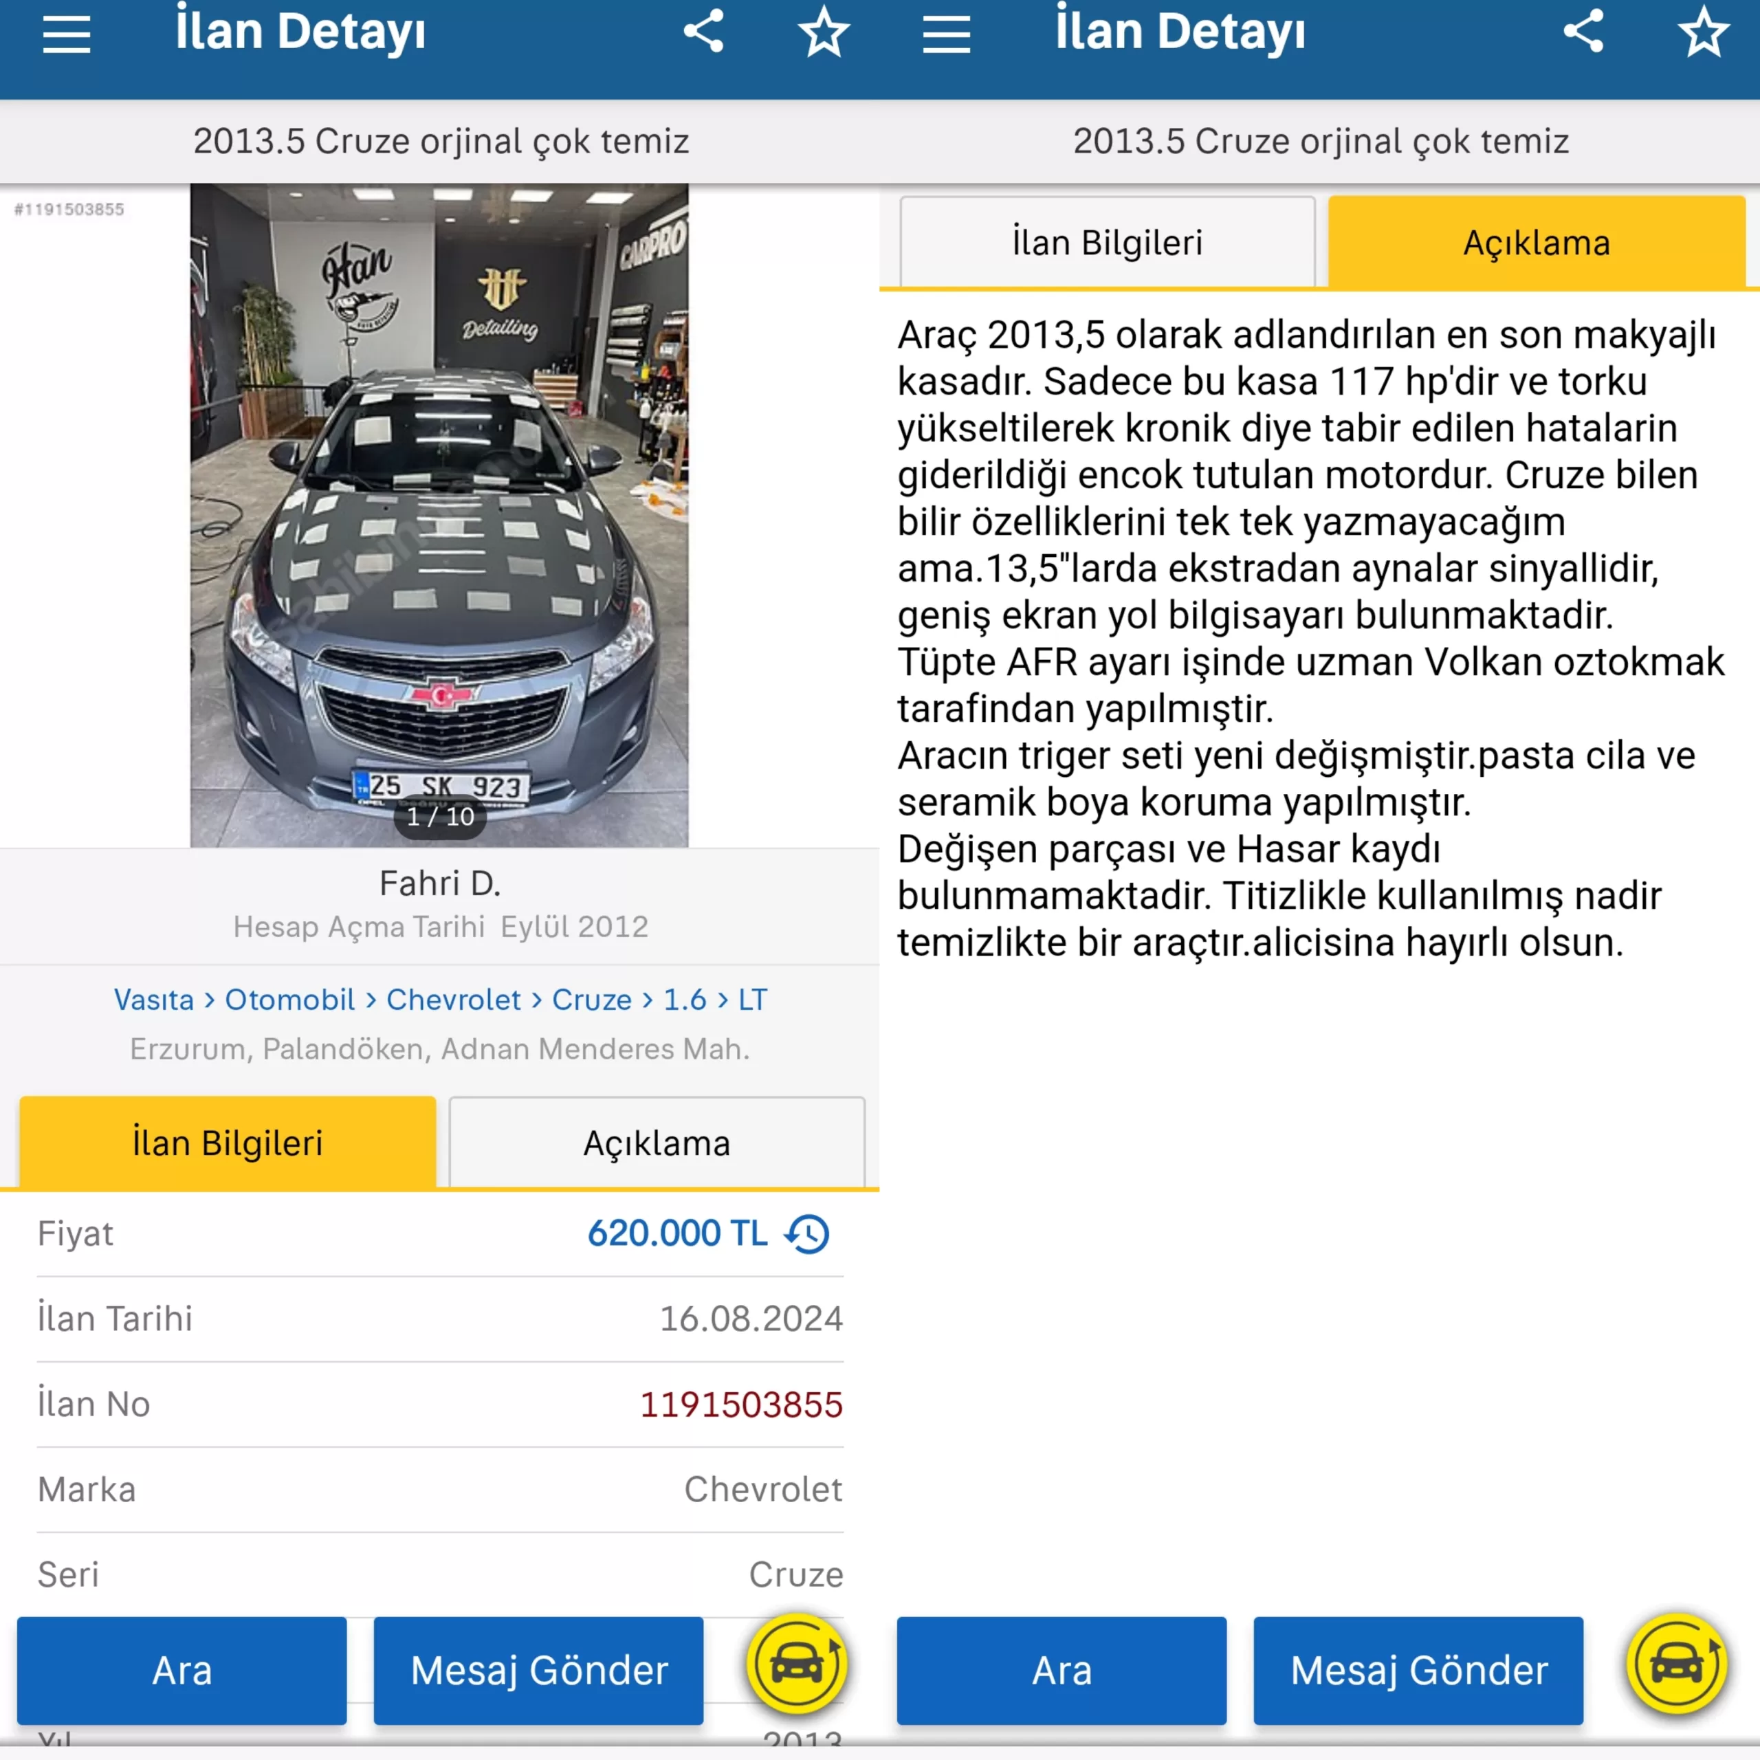The height and width of the screenshot is (1760, 1760).
Task: Tap seller name Fahri D.
Action: point(440,883)
